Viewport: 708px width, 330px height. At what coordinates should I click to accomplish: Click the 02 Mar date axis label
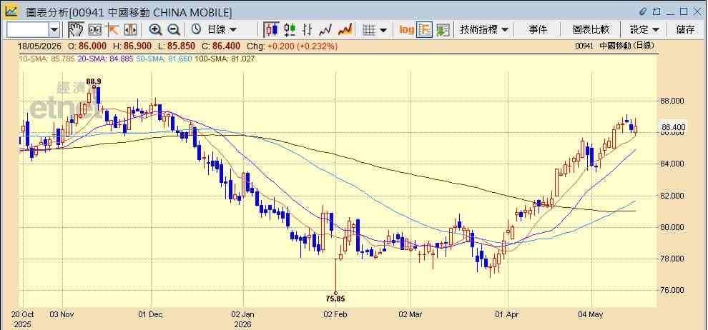pyautogui.click(x=411, y=314)
